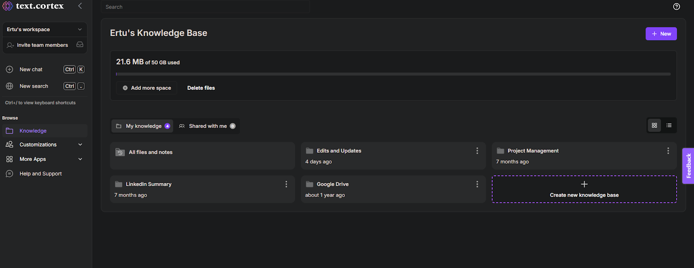Click Delete files button
This screenshot has height=268, width=694.
coord(201,88)
